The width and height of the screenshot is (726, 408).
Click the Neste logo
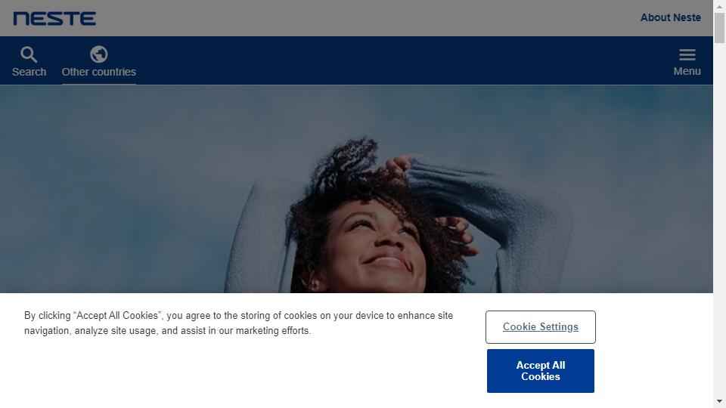tap(54, 18)
